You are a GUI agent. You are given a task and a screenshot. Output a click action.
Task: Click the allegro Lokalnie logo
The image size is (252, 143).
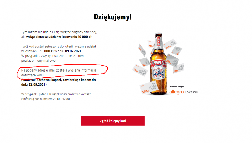pos(183,92)
